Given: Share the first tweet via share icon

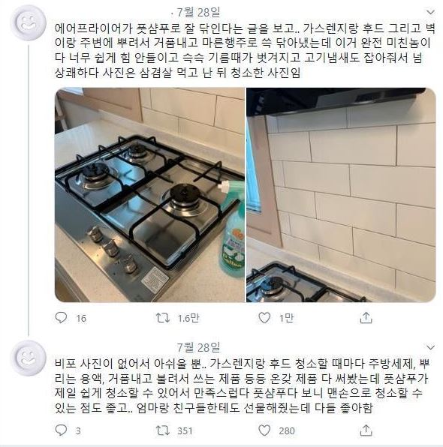Looking at the screenshot, I should click(366, 317).
